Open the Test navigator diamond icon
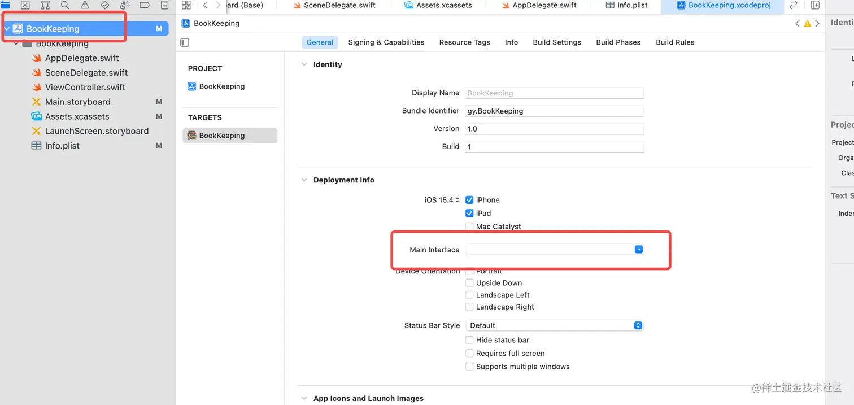The image size is (854, 405). point(104,5)
